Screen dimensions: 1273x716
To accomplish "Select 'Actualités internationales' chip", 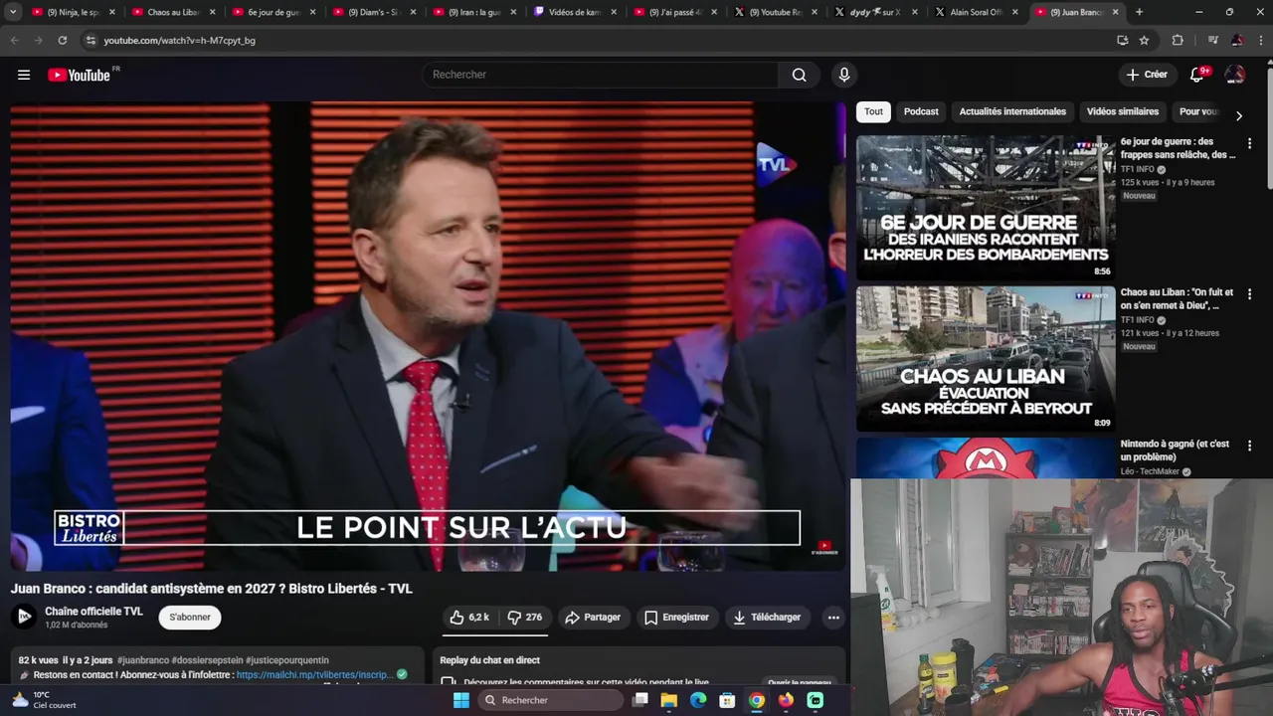I will [1012, 111].
